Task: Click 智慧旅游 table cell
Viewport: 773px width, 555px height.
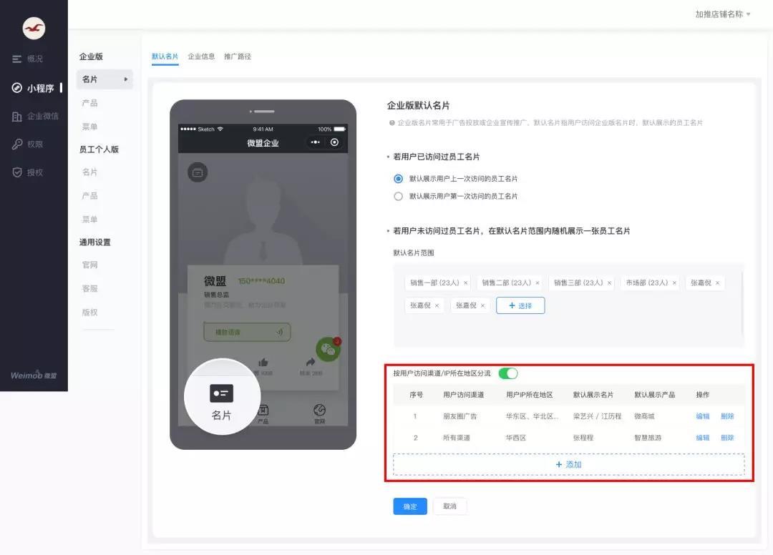Action: [x=648, y=437]
